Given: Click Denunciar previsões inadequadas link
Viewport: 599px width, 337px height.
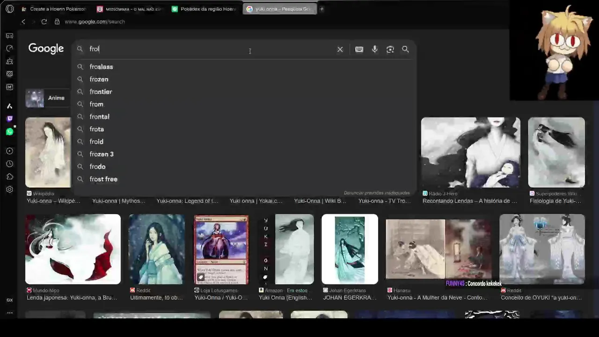Looking at the screenshot, I should pyautogui.click(x=377, y=193).
